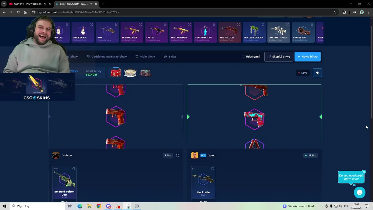The height and width of the screenshot is (210, 373).
Task: Close the 'Do you need help?' bubble
Action: [364, 172]
